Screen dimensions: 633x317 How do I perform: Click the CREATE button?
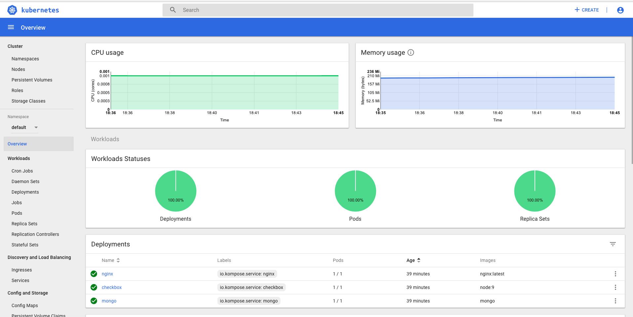(587, 10)
